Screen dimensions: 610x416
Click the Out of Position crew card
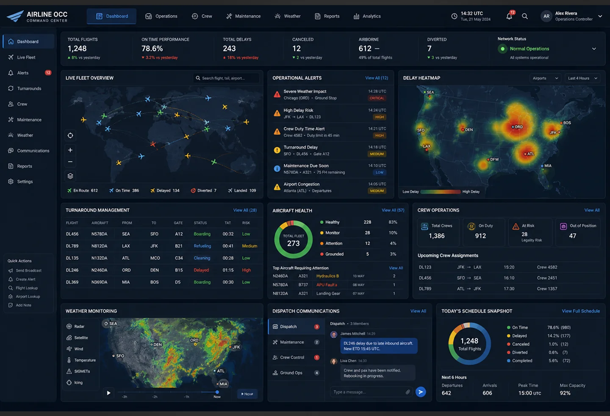[x=578, y=232]
